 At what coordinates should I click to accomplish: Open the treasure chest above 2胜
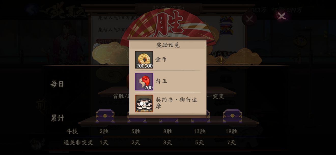(x=105, y=116)
